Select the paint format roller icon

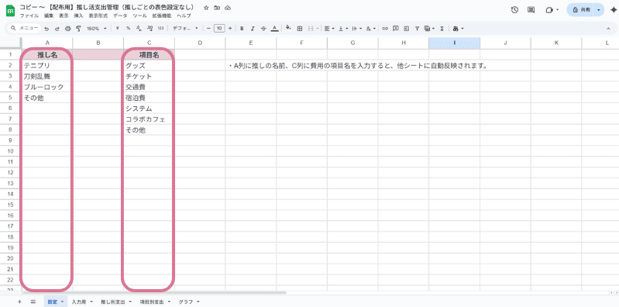coord(77,29)
